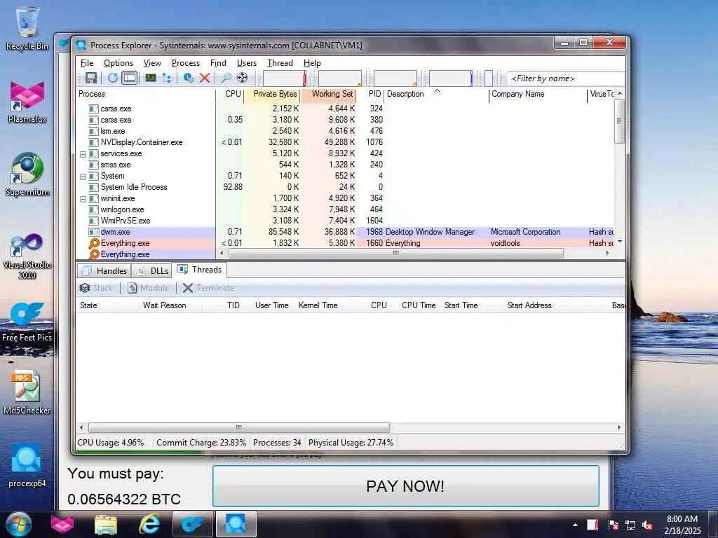Image resolution: width=718 pixels, height=538 pixels.
Task: Open the Md5Checker desktop icon
Action: pyautogui.click(x=27, y=392)
